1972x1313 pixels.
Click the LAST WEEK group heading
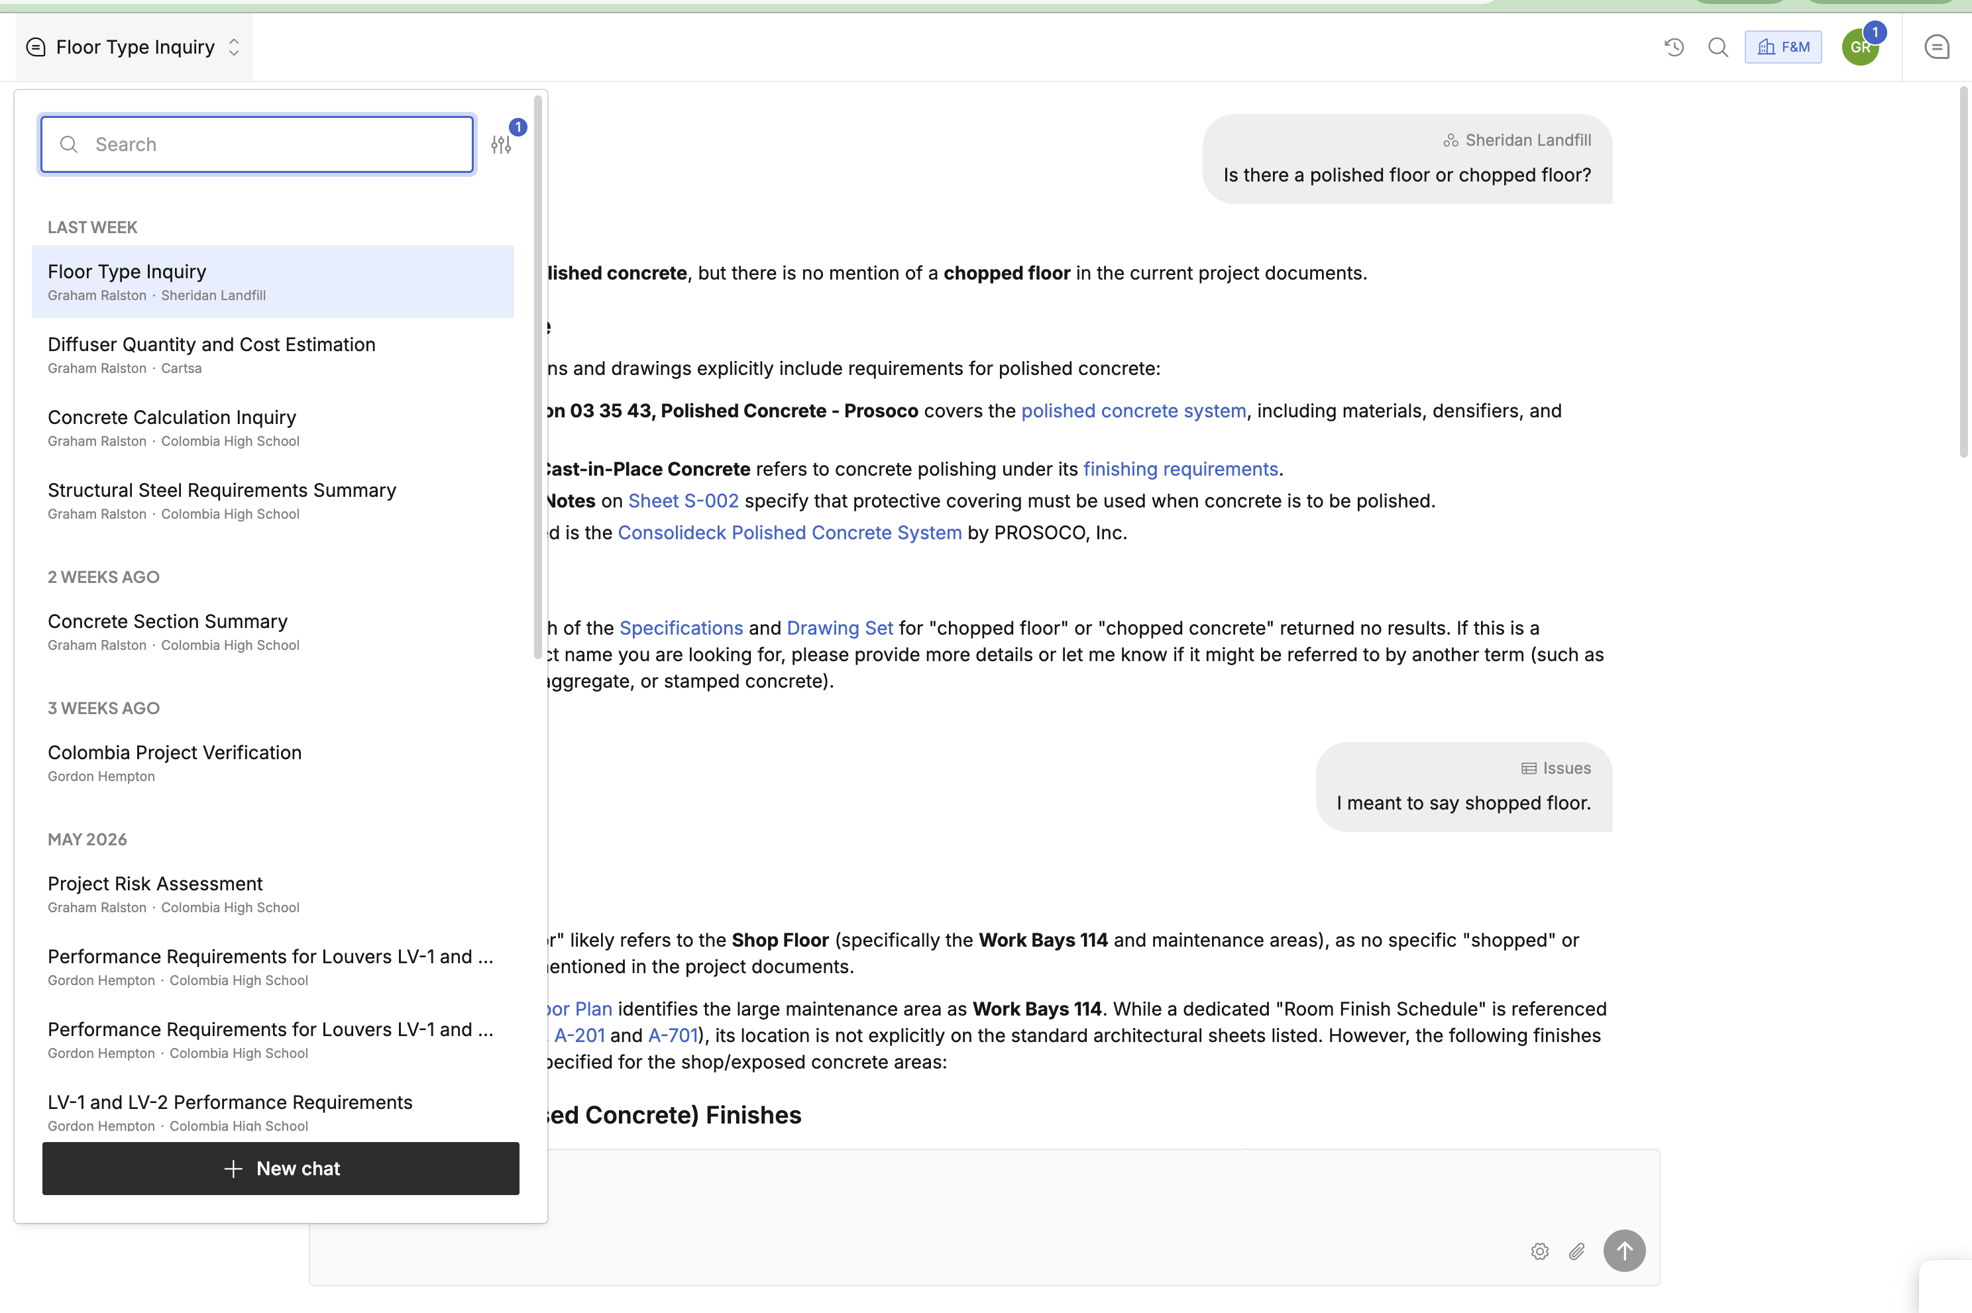click(92, 227)
